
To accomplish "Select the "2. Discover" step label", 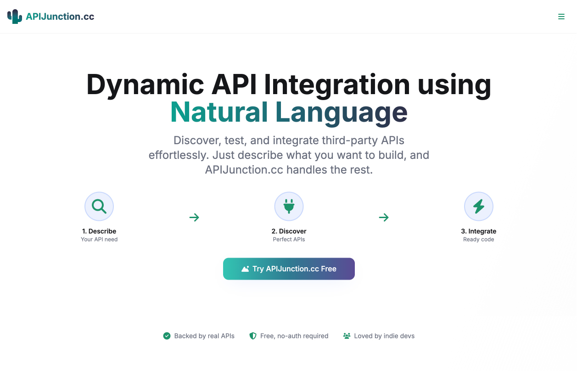I will 289,231.
